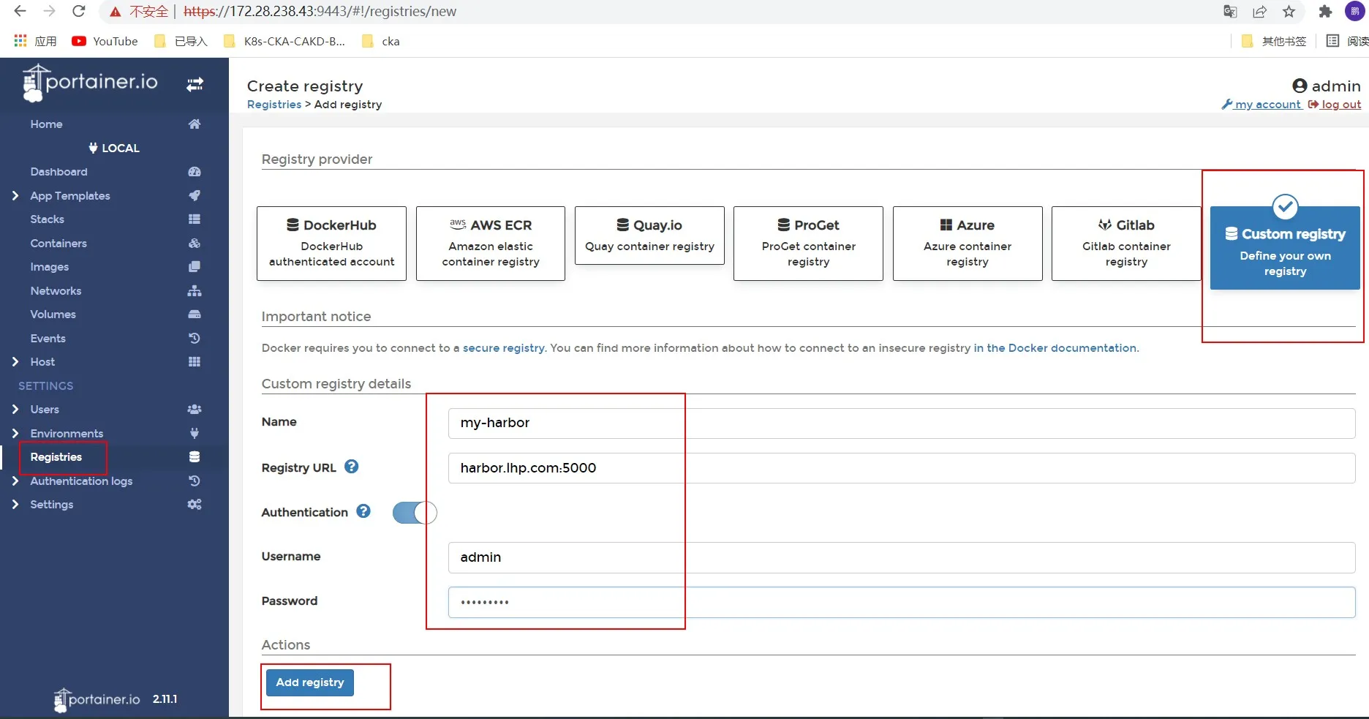The image size is (1369, 719).
Task: Select the Gitlab registry provider
Action: pos(1126,244)
